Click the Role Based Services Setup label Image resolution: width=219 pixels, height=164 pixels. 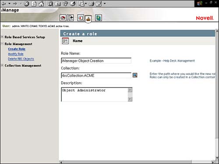pyautogui.click(x=25, y=37)
